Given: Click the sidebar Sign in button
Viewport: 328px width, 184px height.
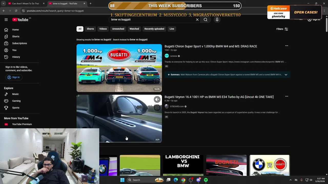Looking at the screenshot, I should tap(14, 77).
